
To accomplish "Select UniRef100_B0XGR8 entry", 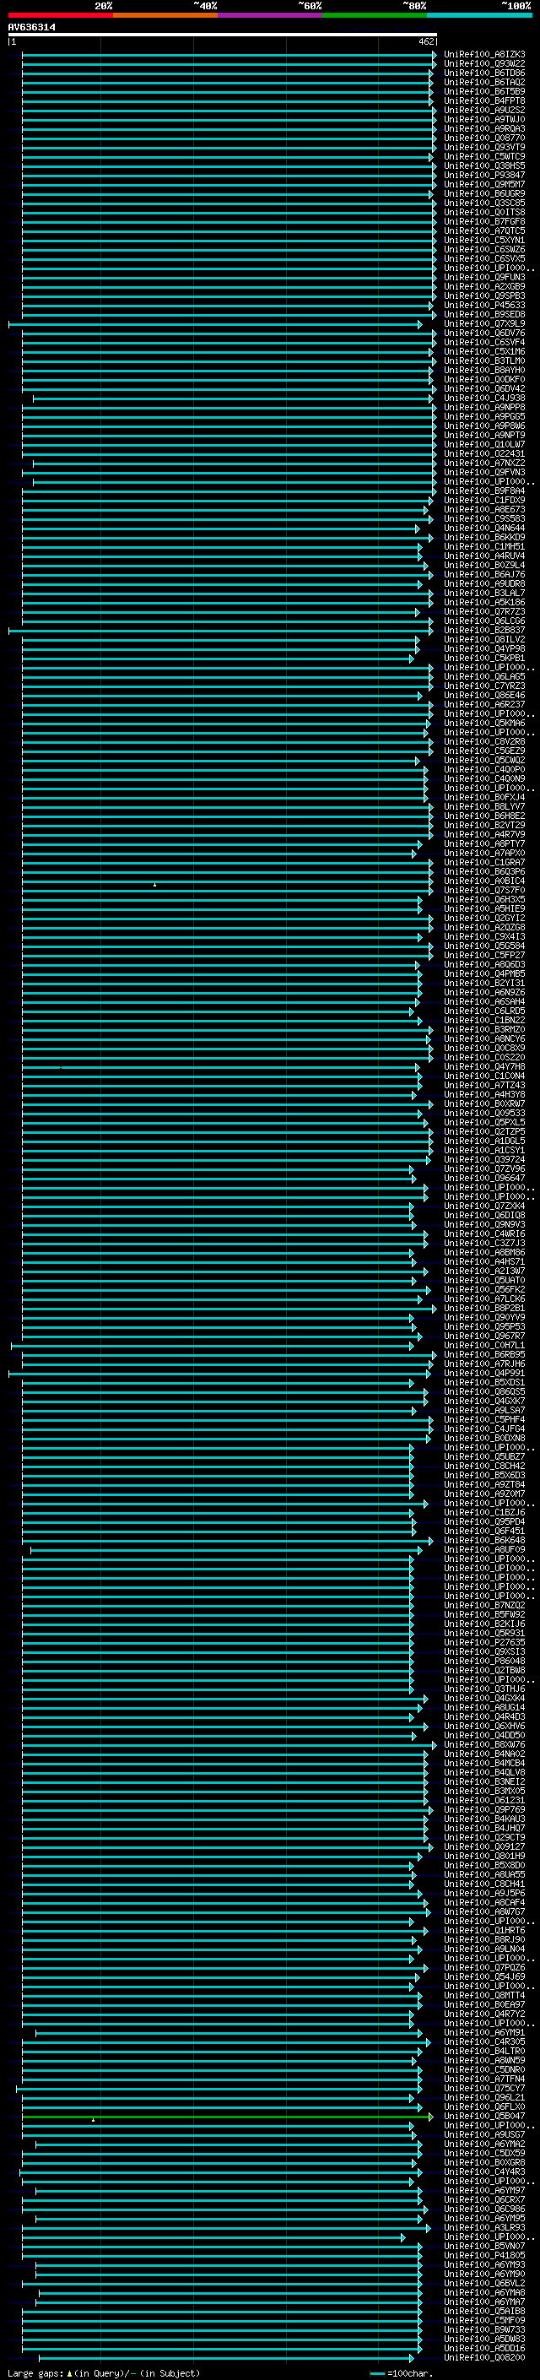I will pyautogui.click(x=484, y=2163).
